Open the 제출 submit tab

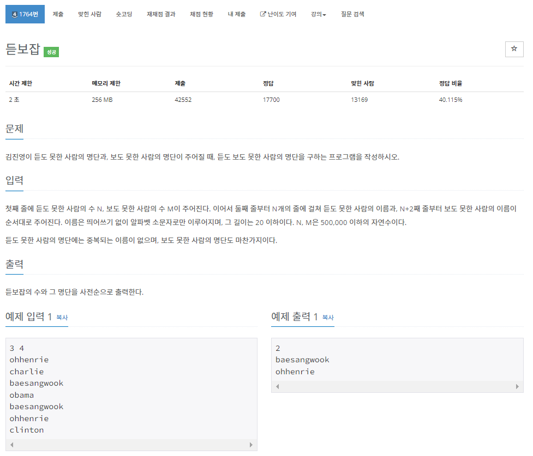tap(58, 14)
